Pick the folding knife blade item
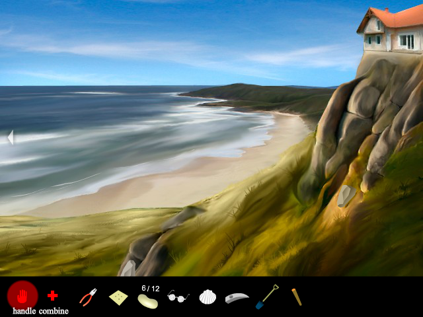Screen dimensions: 423x317 237,298
